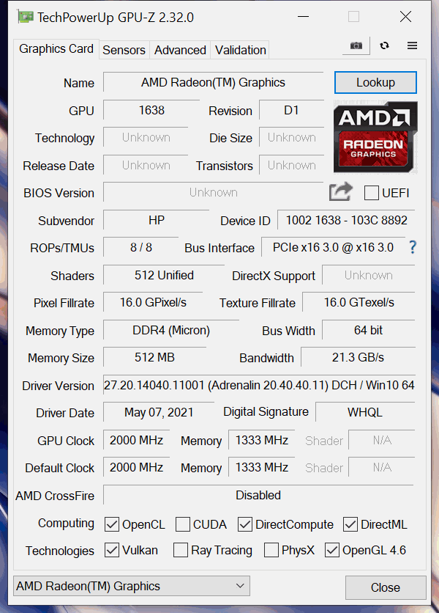Click the Driver Version text field

point(259,385)
